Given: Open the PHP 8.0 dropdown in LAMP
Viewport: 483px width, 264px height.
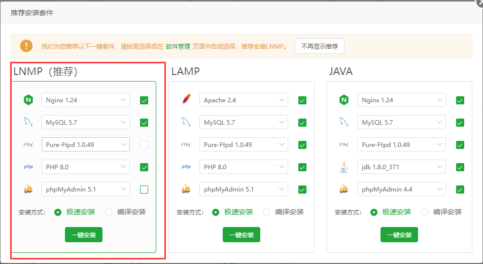Looking at the screenshot, I should click(x=244, y=167).
